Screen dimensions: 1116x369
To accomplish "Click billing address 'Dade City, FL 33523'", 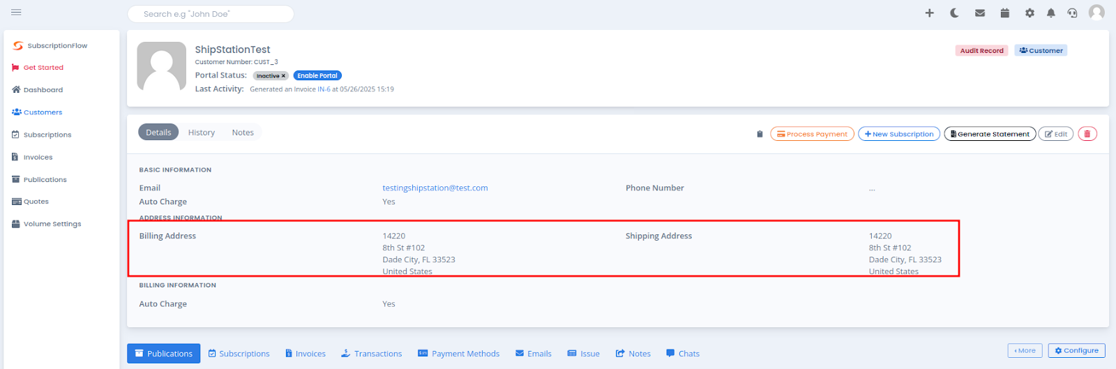I will [x=418, y=259].
